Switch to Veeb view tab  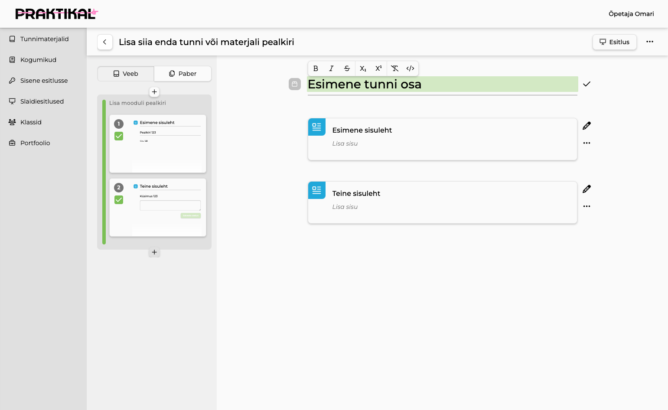click(126, 74)
